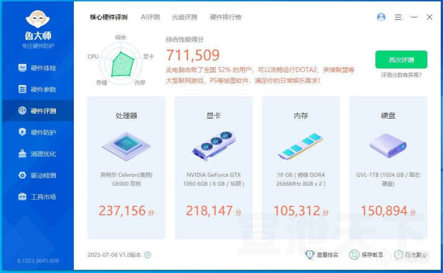This screenshot has width=443, height=273.
Task: Click the 驱动检测 gear icon
Action: [22, 175]
